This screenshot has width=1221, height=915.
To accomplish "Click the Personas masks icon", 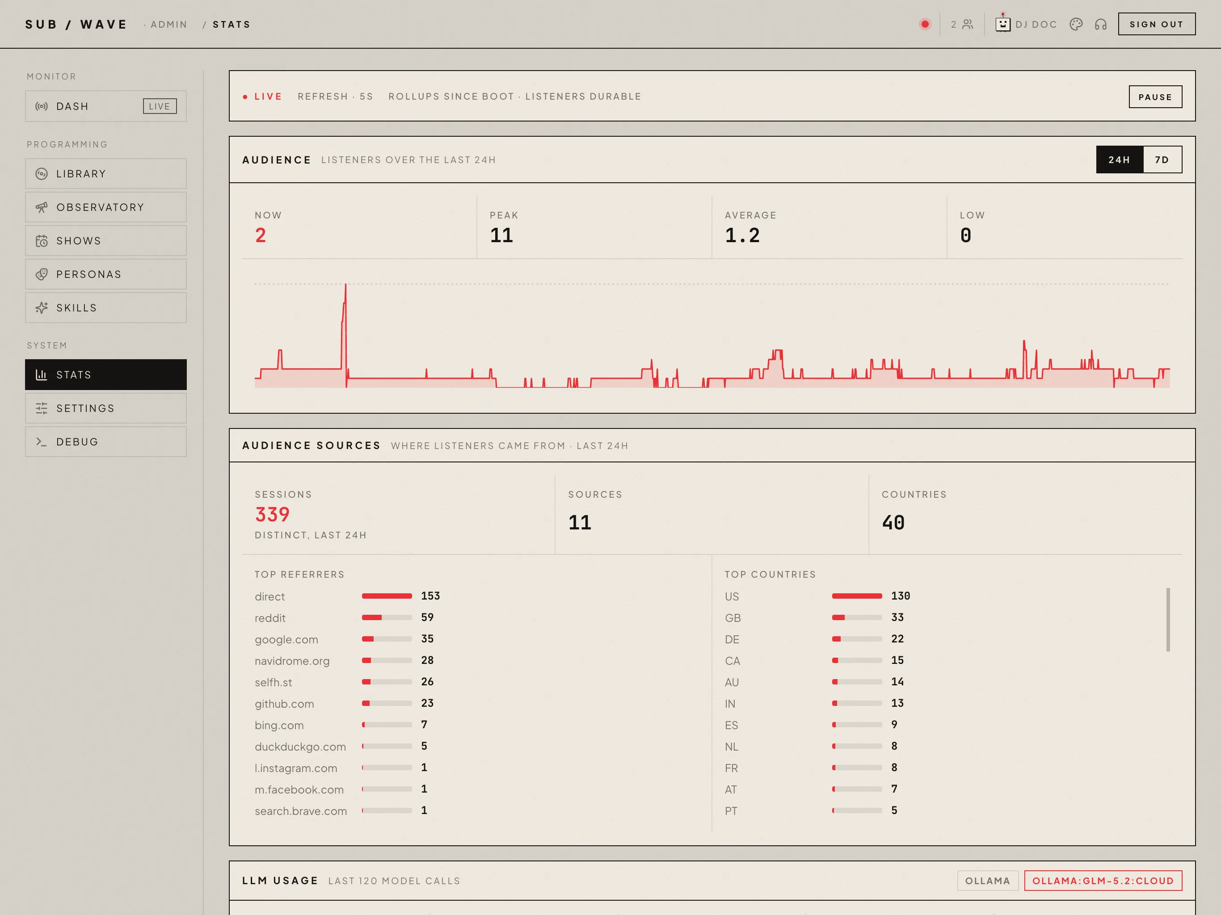I will click(42, 274).
